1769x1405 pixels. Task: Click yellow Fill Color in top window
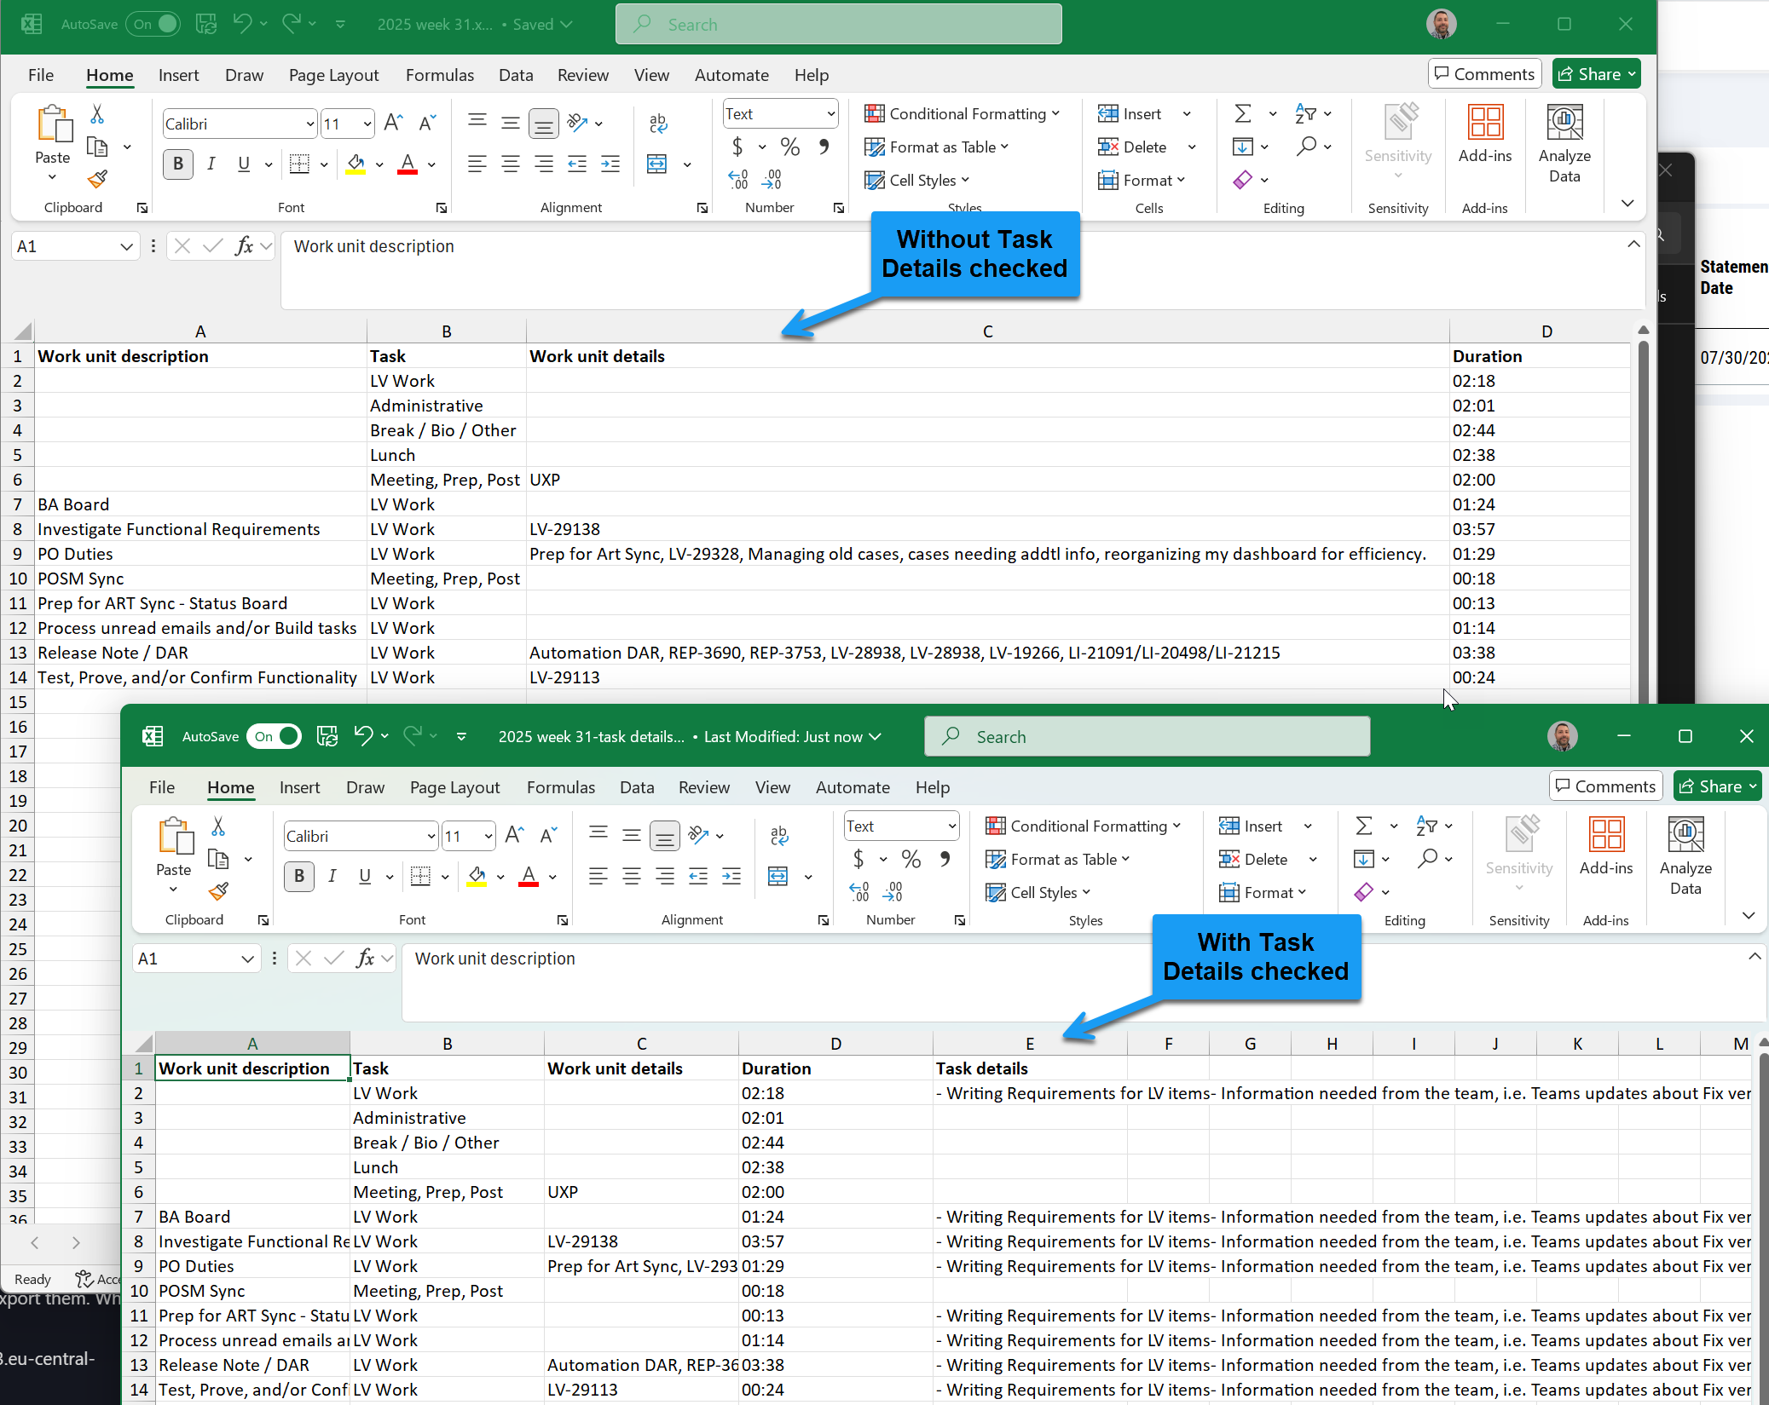[x=356, y=164]
